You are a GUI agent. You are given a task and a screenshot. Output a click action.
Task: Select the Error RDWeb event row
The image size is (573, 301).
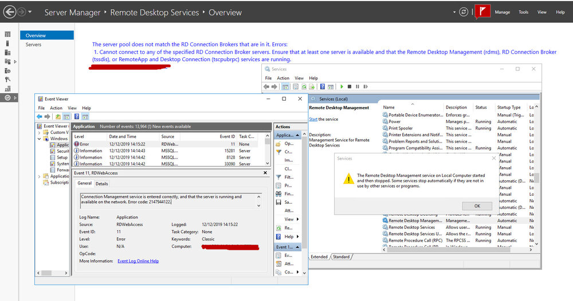tap(166, 144)
